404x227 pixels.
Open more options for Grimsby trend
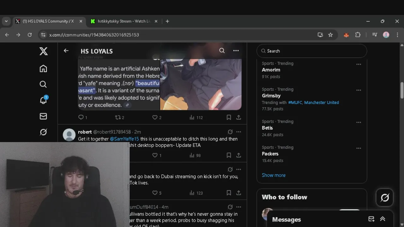tap(359, 90)
